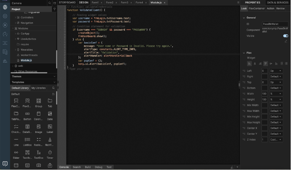The width and height of the screenshot is (291, 170).
Task: Click the settings gear in left sidebar
Action: [x=5, y=16]
